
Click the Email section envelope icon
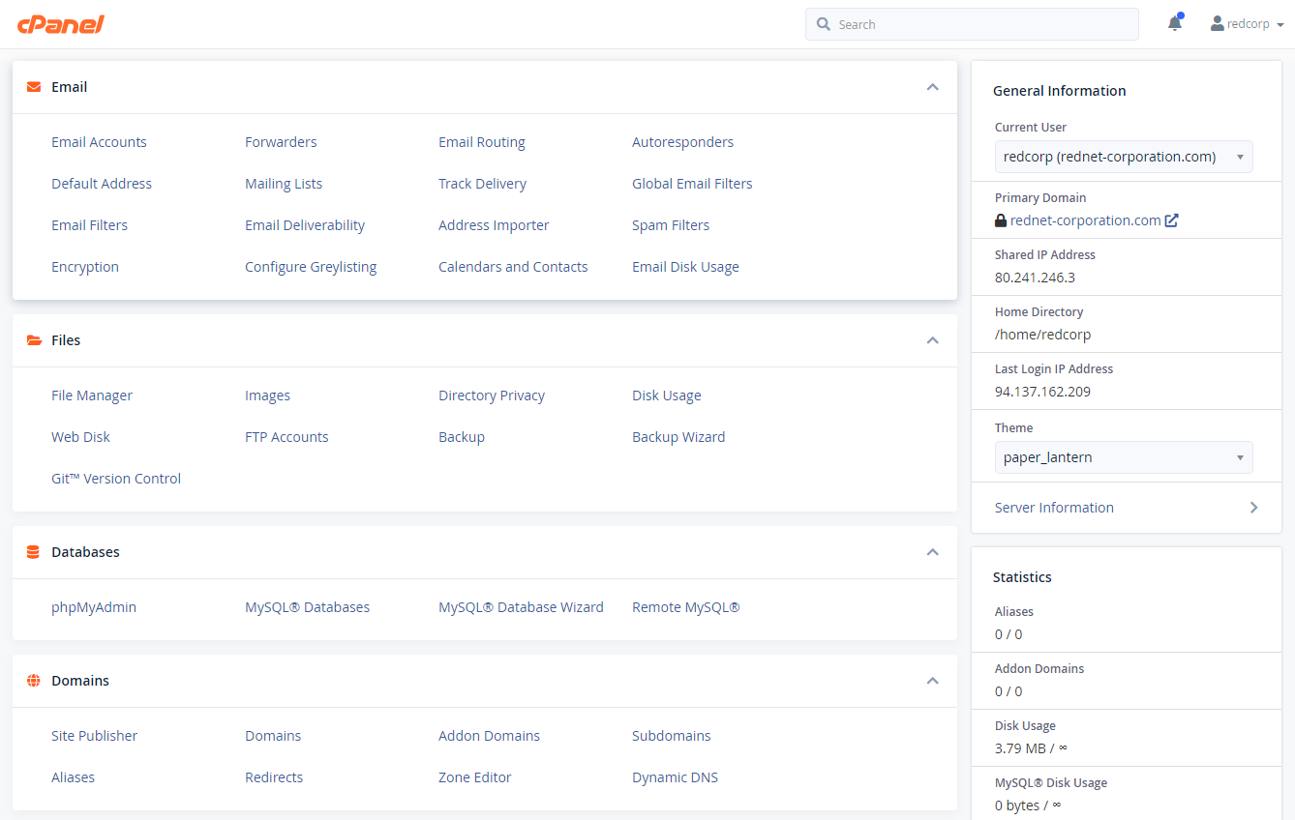[x=34, y=87]
